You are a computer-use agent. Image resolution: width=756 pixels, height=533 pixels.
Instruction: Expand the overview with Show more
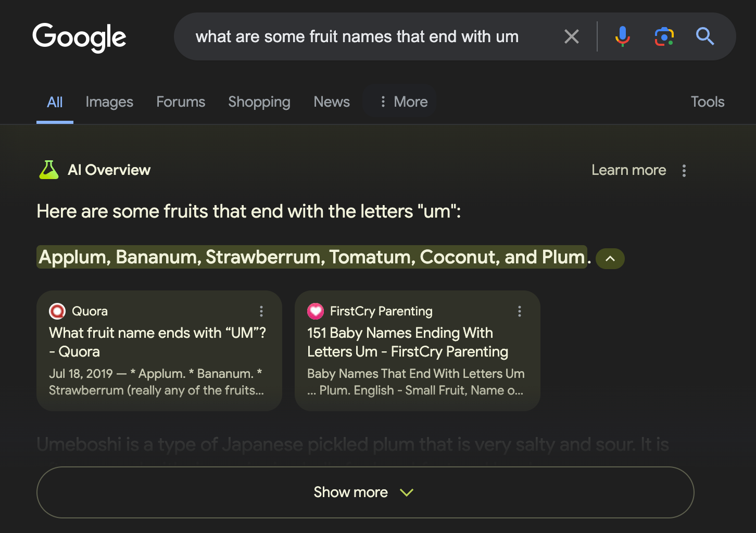click(x=366, y=492)
